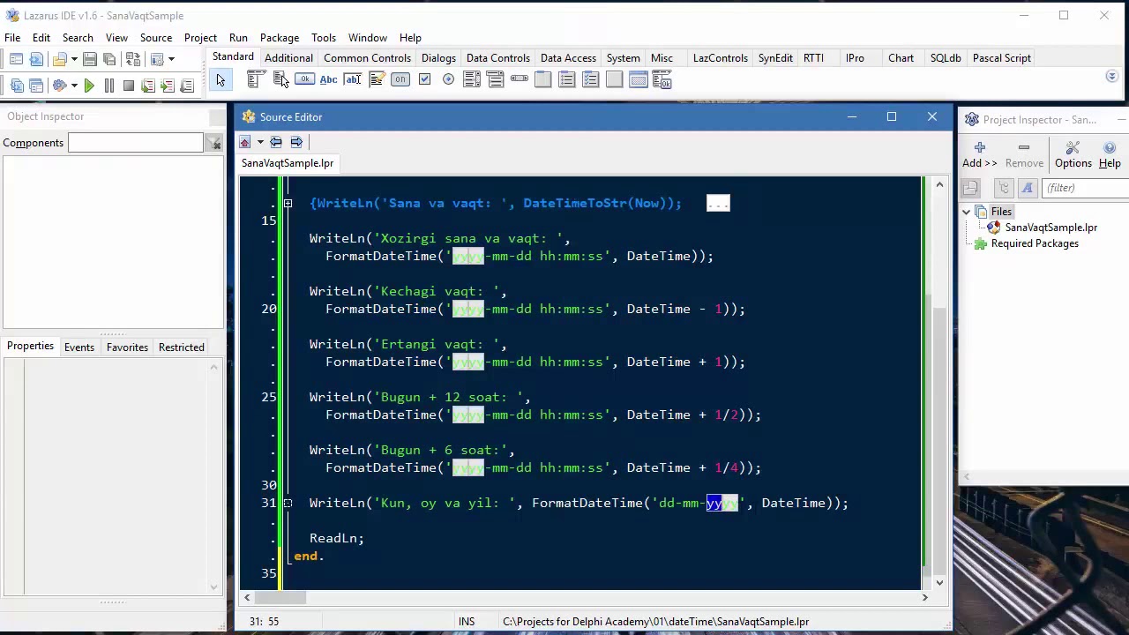Click the Step Over debug icon
Screen dimensions: 1129x635
click(x=168, y=86)
